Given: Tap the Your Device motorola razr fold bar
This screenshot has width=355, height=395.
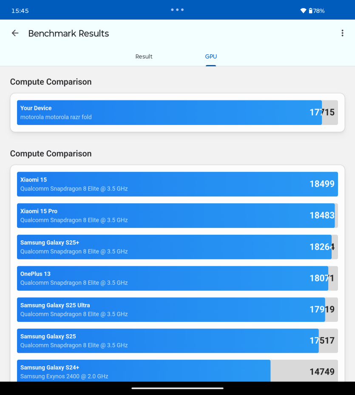Looking at the screenshot, I should pos(177,113).
